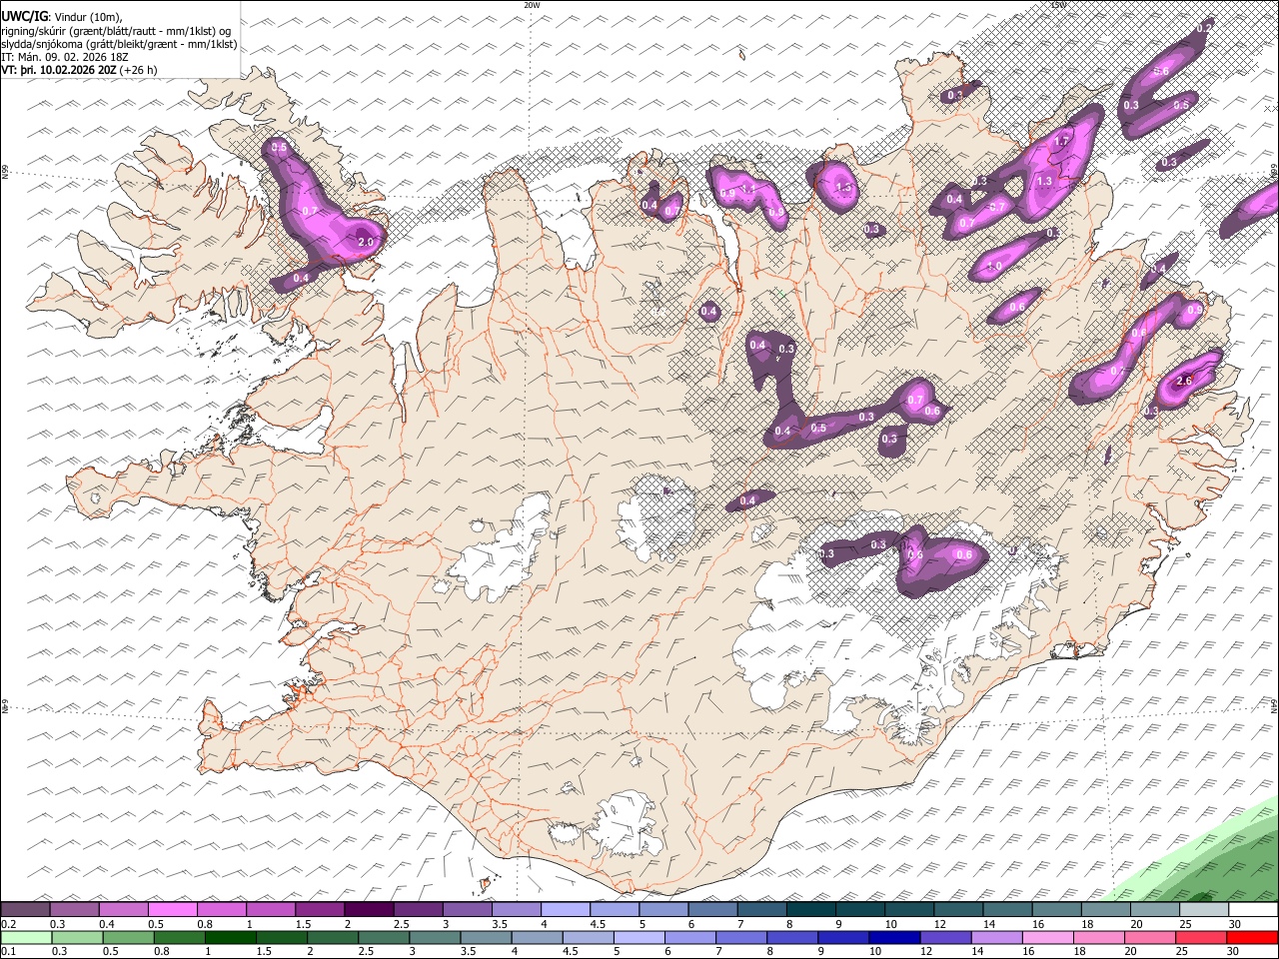This screenshot has height=959, width=1279.
Task: Select the darkest green 1 rain scale swatch
Action: pyautogui.click(x=230, y=938)
